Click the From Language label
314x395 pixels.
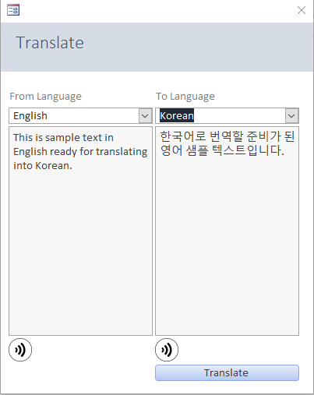point(45,97)
